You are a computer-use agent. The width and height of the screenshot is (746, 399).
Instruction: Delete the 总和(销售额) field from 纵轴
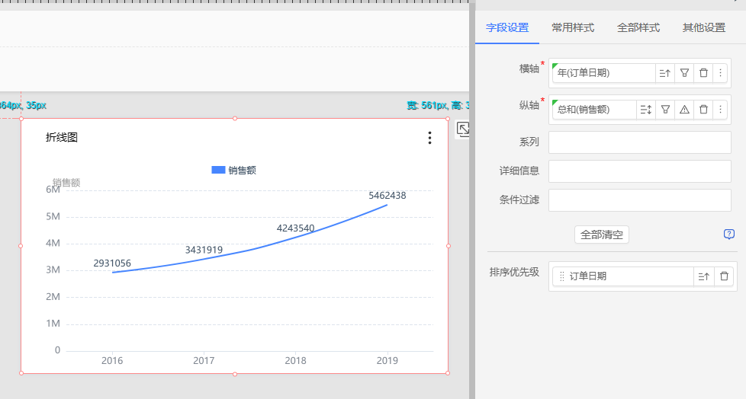pos(703,110)
